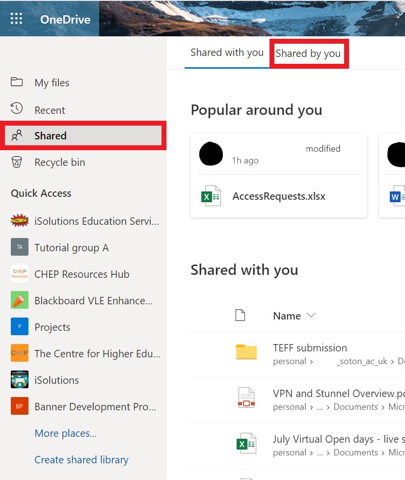Select Shared in the left navigation

click(x=50, y=136)
